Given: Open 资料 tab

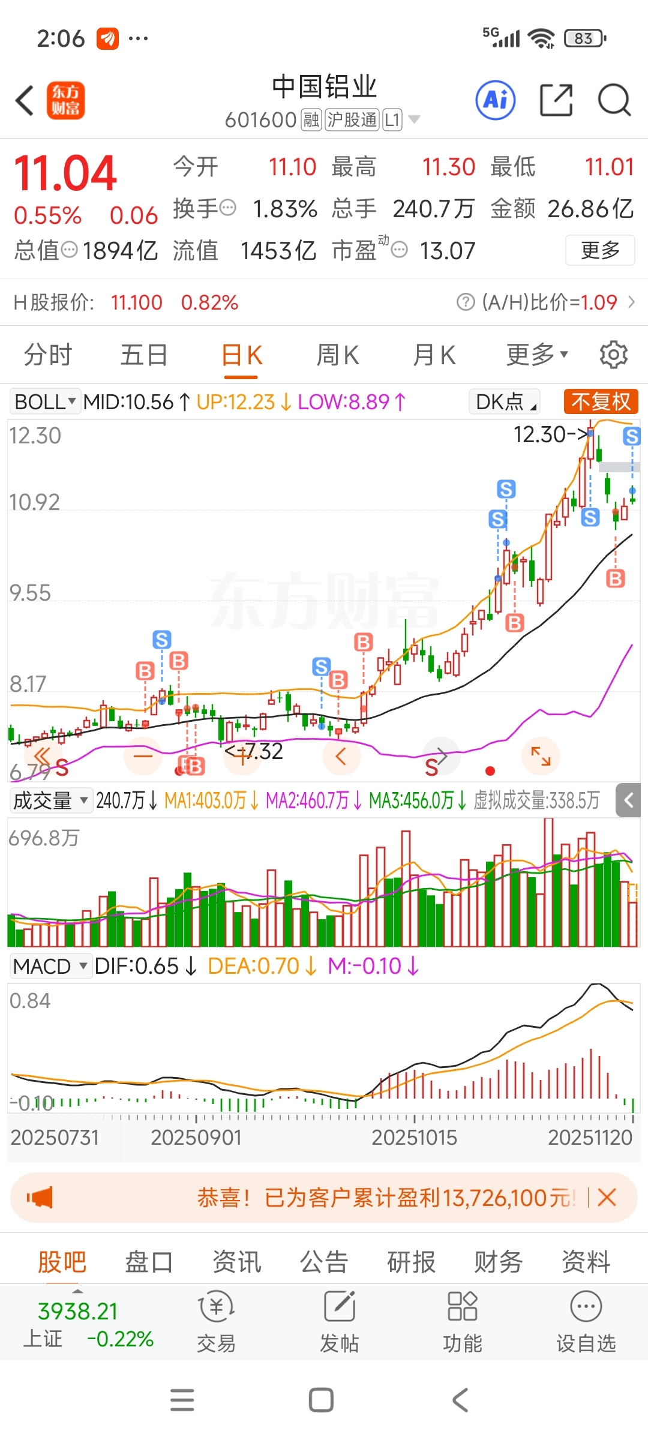Looking at the screenshot, I should [586, 1262].
